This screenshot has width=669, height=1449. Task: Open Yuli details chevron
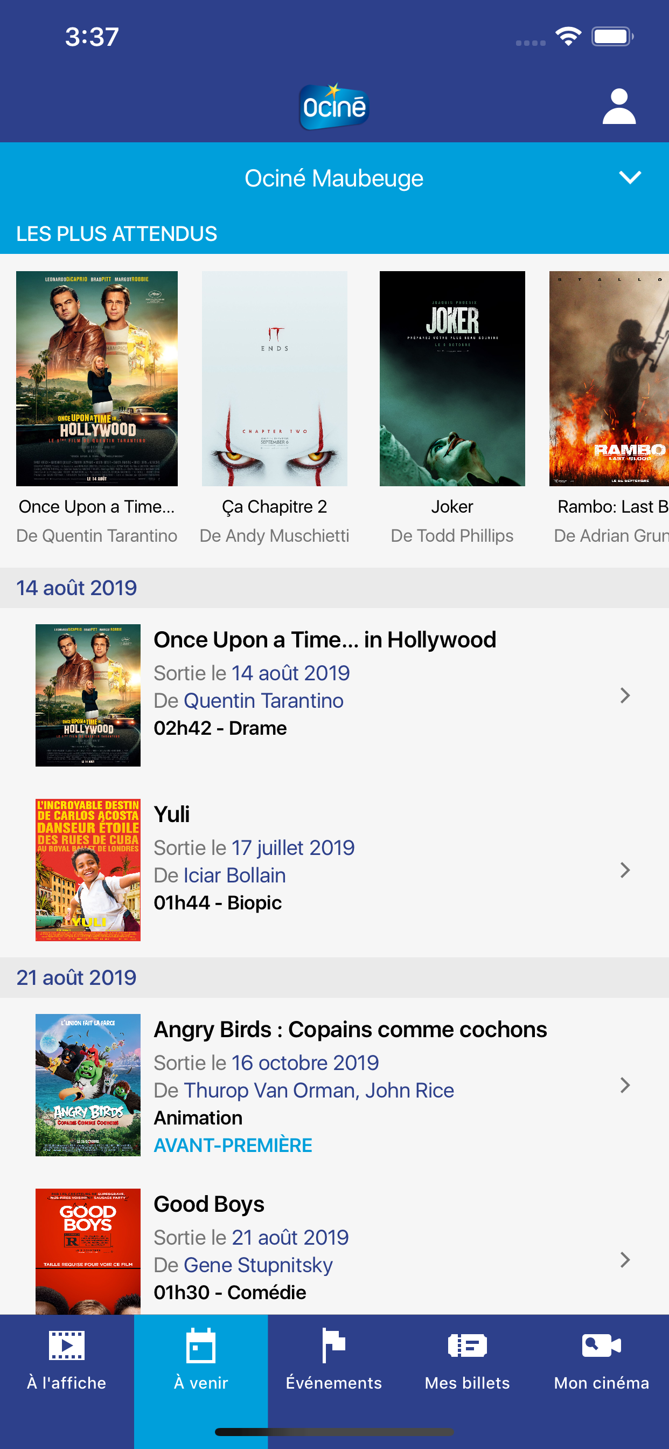[625, 870]
